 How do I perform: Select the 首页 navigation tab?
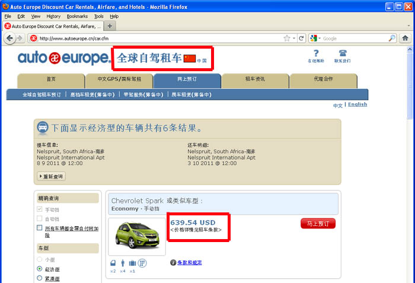pyautogui.click(x=51, y=81)
